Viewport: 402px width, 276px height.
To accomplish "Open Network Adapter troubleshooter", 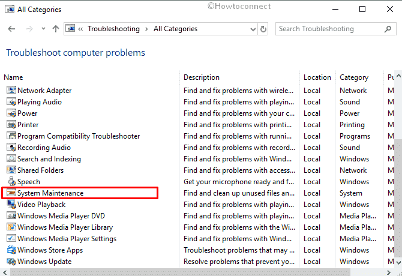I will point(44,91).
